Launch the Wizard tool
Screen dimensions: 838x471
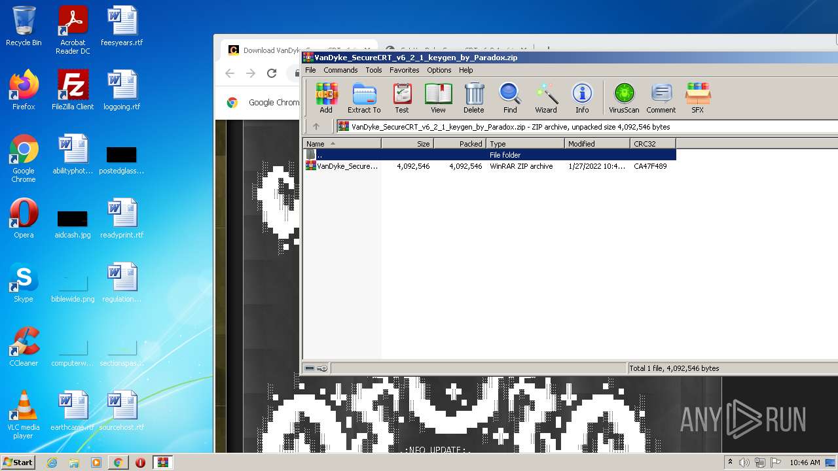[x=546, y=98]
